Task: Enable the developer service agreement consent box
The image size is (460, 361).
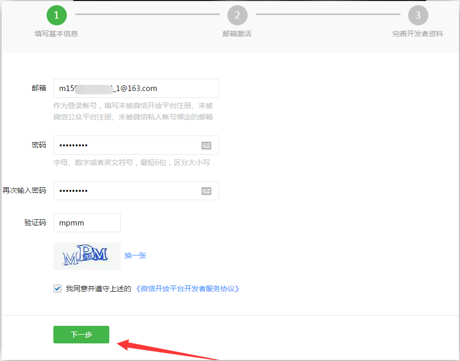Action: [57, 289]
